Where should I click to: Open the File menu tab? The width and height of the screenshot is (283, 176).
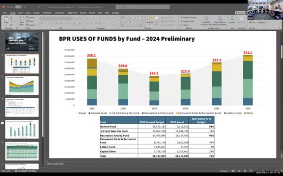point(5,13)
